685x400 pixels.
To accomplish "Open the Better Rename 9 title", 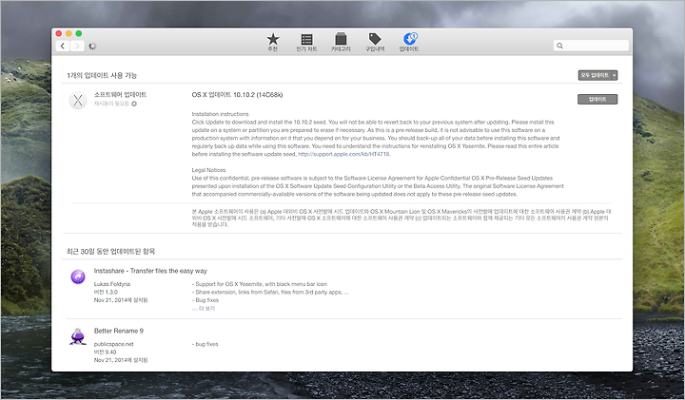I will click(x=118, y=331).
